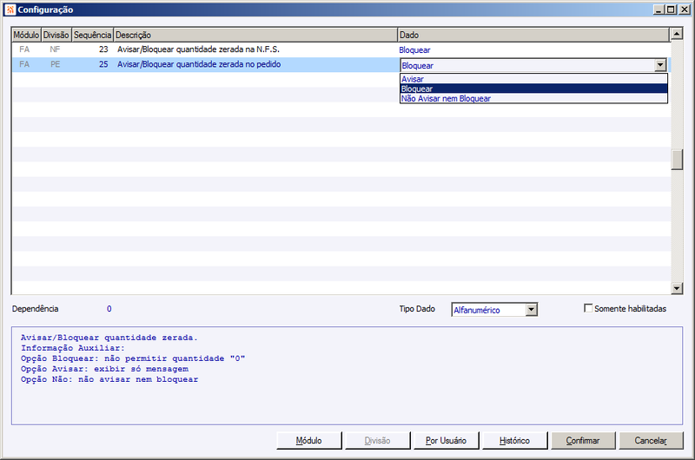The image size is (695, 460).
Task: Click sequence number 25 cell
Action: coord(103,64)
